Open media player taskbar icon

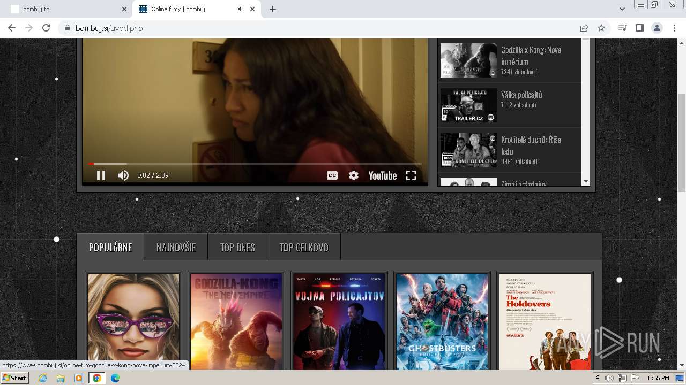(x=79, y=378)
